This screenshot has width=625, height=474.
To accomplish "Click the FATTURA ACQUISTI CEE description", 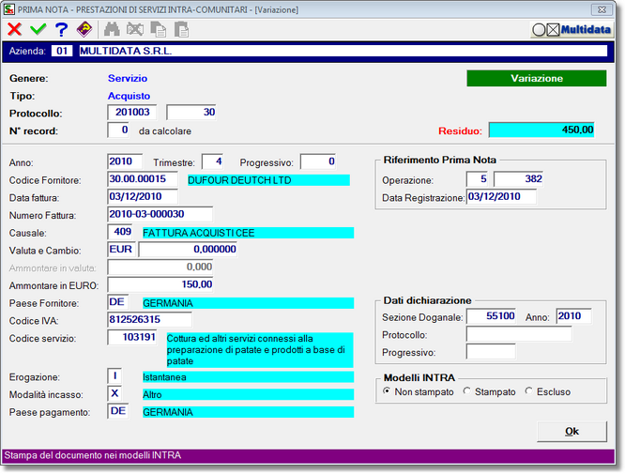I will [x=249, y=233].
